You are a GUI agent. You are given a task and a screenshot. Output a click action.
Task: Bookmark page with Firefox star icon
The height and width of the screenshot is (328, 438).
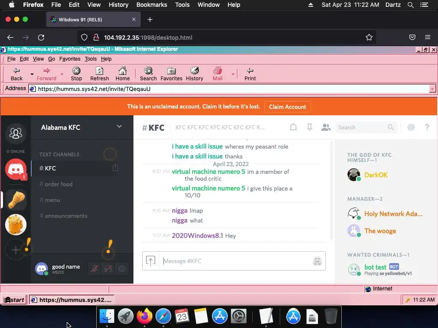coord(369,38)
